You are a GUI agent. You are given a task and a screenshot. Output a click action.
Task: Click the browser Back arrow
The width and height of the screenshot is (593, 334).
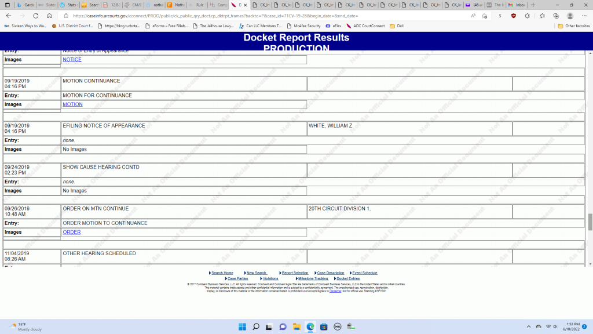pos(9,16)
